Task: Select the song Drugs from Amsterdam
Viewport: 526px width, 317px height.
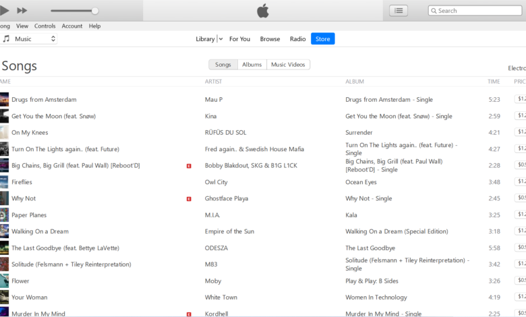Action: tap(44, 100)
